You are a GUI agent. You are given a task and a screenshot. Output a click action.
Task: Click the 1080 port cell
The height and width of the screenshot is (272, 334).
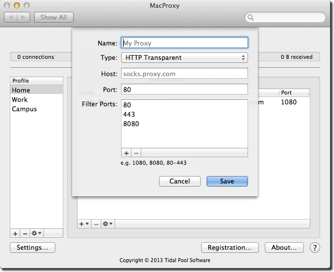[289, 102]
